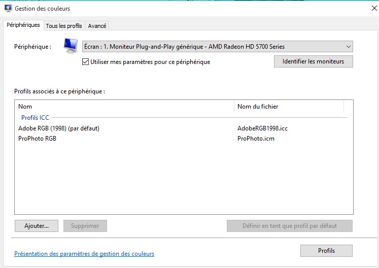379x268 pixels.
Task: Close the Gestion des couleurs window
Action: [374, 8]
